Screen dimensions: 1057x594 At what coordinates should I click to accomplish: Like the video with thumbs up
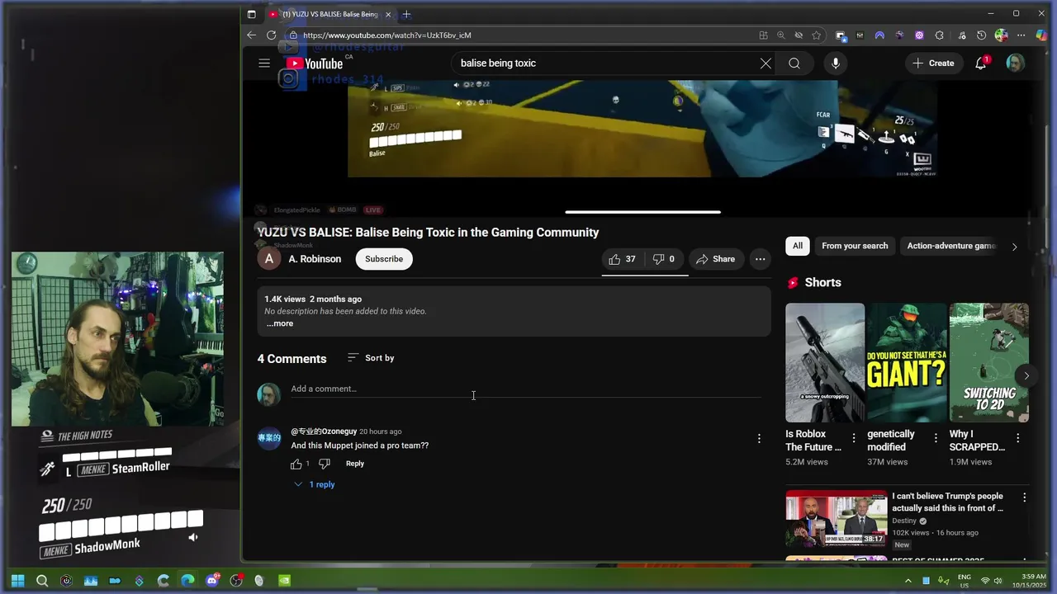[x=622, y=259]
